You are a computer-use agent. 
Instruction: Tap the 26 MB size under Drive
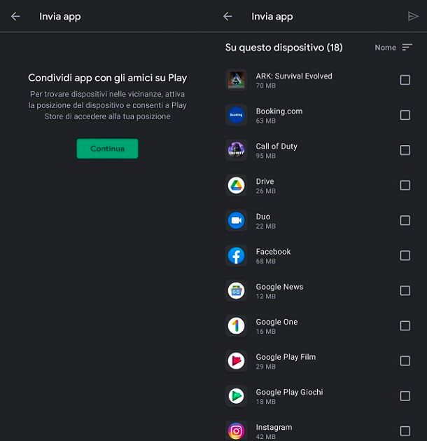[265, 191]
